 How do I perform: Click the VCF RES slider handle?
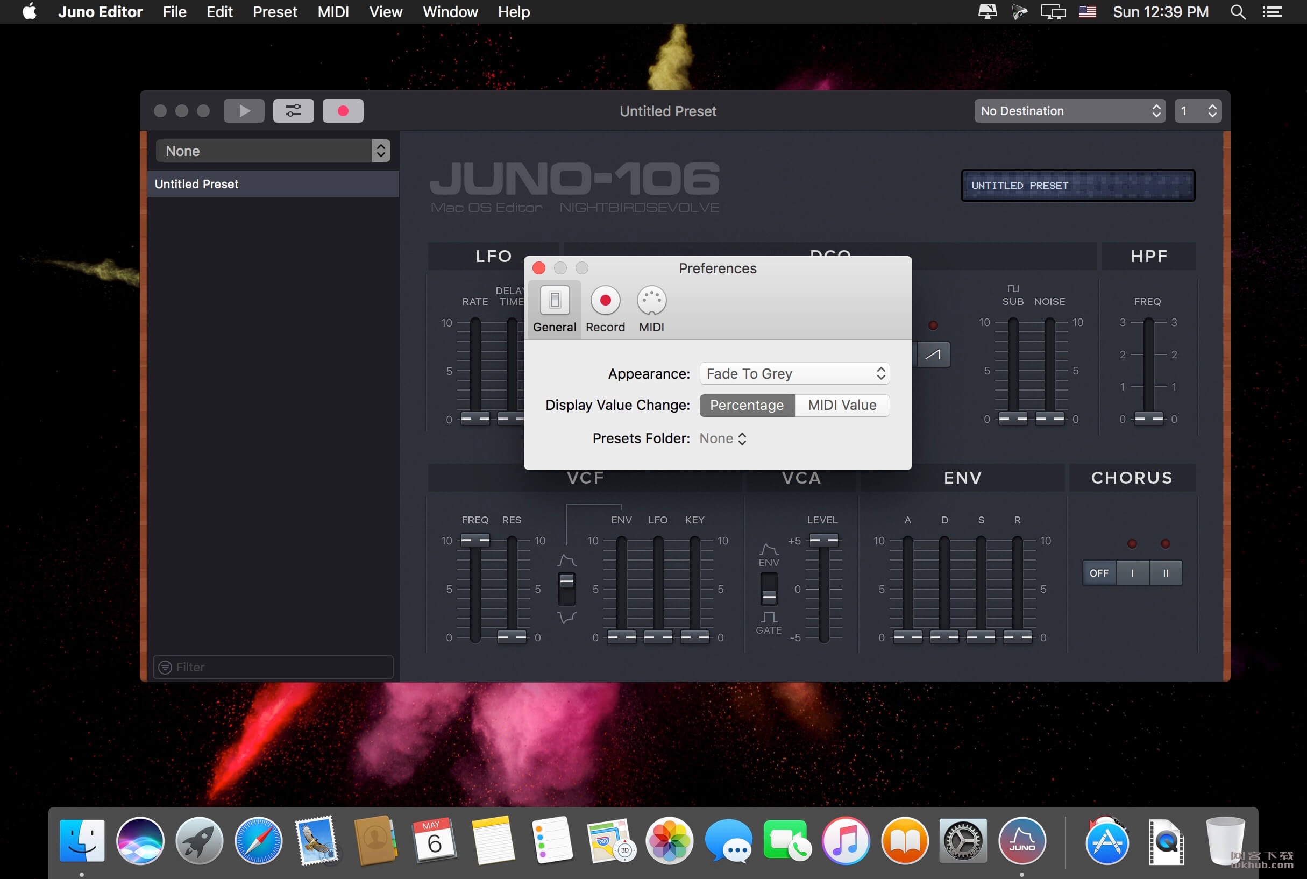pyautogui.click(x=512, y=636)
